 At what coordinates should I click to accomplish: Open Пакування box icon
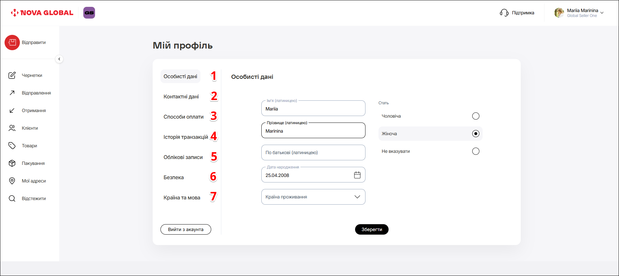tap(12, 163)
